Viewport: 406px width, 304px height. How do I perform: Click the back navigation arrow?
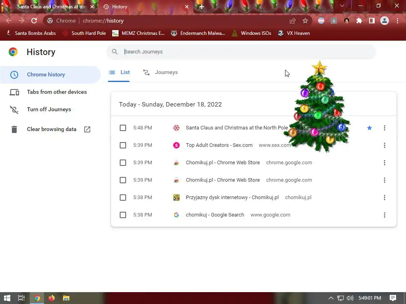point(9,21)
